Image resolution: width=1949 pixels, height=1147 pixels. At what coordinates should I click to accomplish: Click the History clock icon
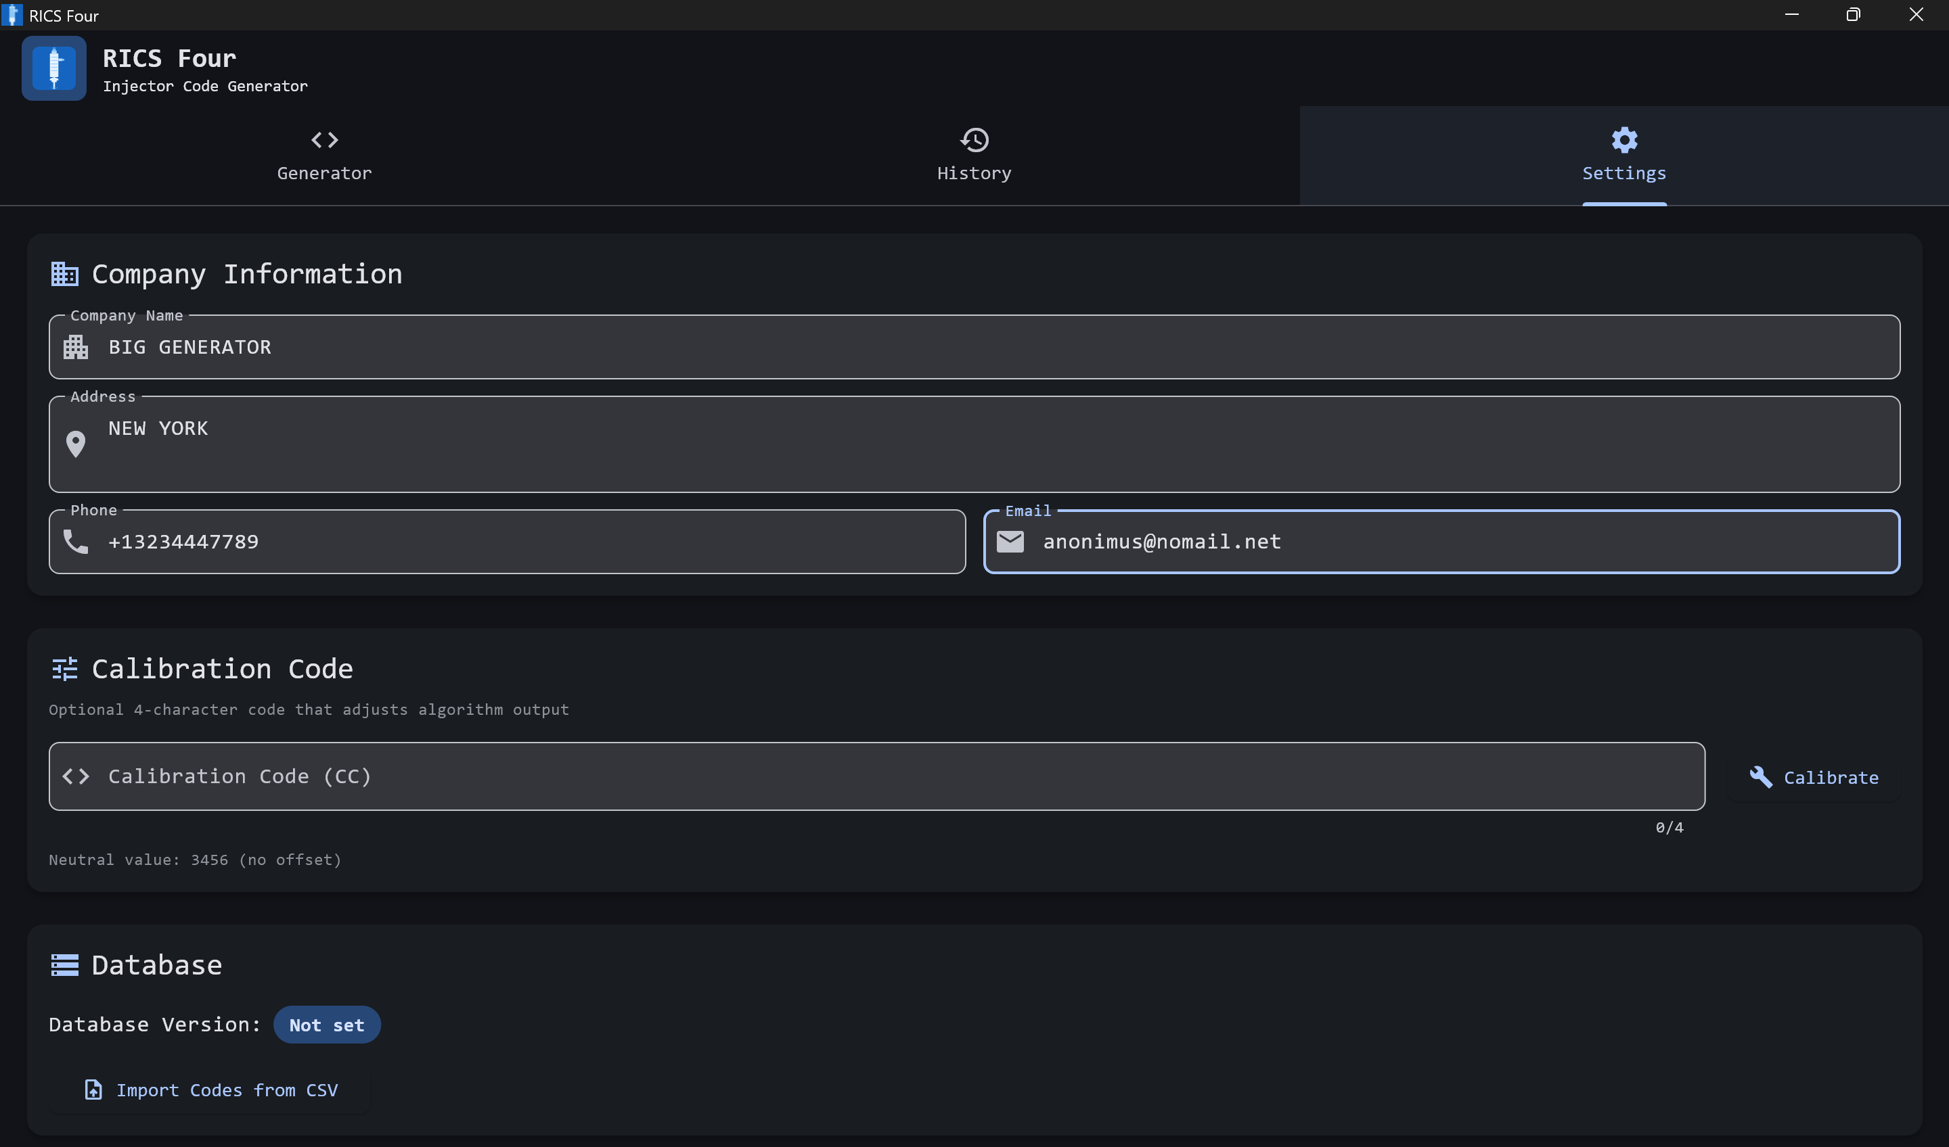coord(974,140)
